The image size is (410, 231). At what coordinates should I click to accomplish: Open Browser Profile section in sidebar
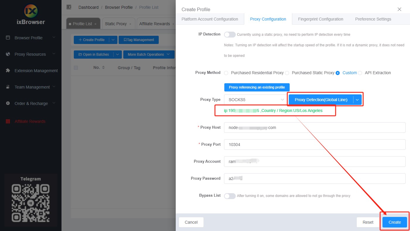point(28,38)
